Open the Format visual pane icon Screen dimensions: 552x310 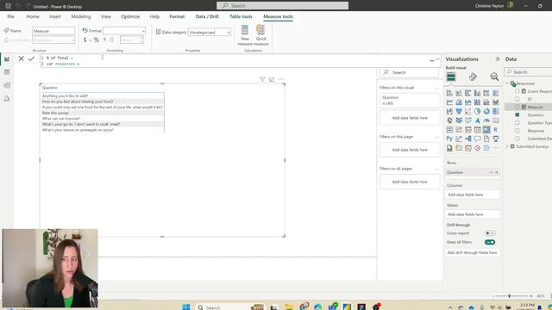tap(473, 77)
